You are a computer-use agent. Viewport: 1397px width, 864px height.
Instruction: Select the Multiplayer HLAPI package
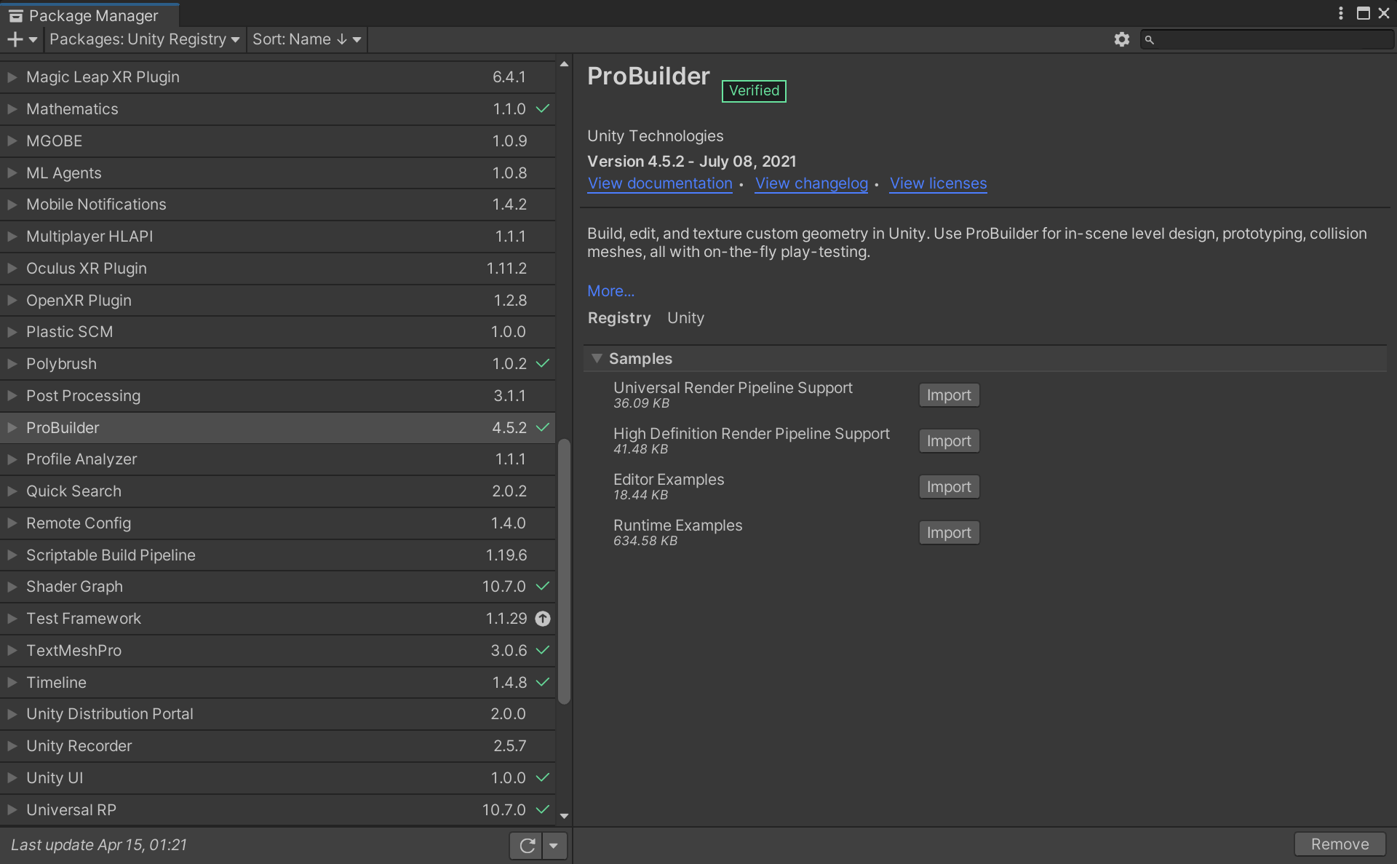(277, 237)
